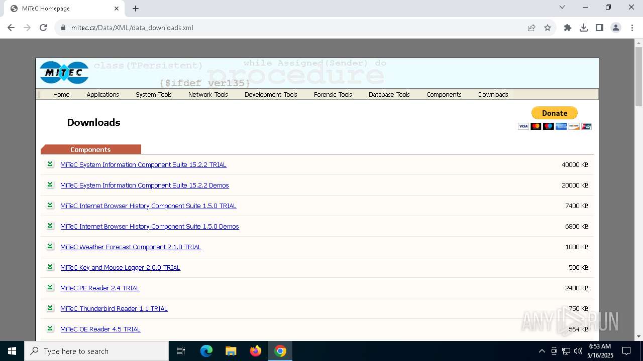Click the Components section header
Viewport: 643px width, 361px height.
(x=90, y=149)
